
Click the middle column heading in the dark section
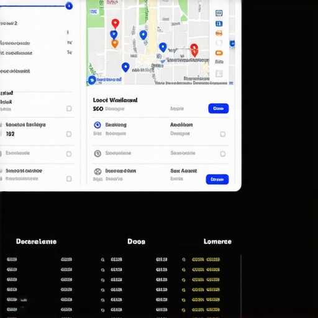pos(136,242)
